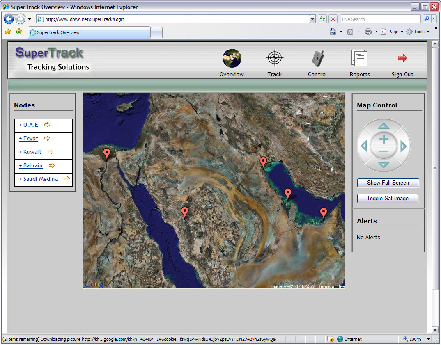Screen dimensions: 441x345
Task: Click the Live Search input box
Action: pyautogui.click(x=381, y=19)
